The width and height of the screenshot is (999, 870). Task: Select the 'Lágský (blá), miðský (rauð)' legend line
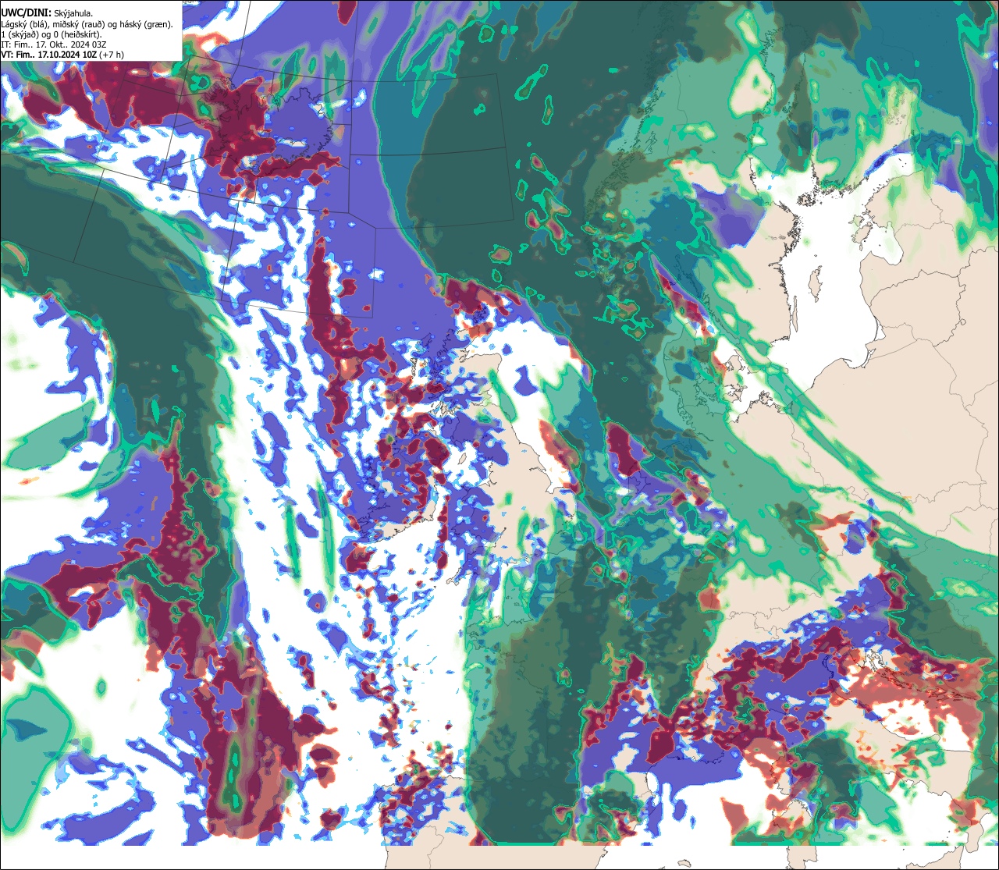87,23
